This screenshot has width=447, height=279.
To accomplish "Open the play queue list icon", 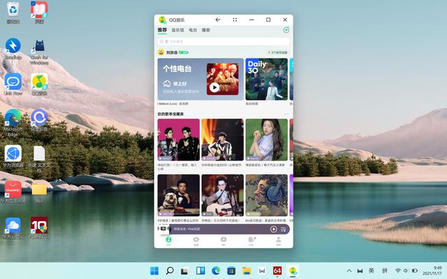I will (x=283, y=229).
